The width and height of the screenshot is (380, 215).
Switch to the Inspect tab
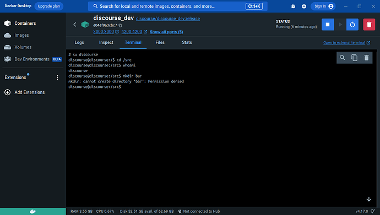(106, 42)
